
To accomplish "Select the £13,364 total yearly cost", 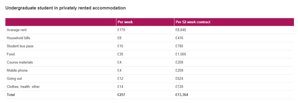I will (182, 95).
